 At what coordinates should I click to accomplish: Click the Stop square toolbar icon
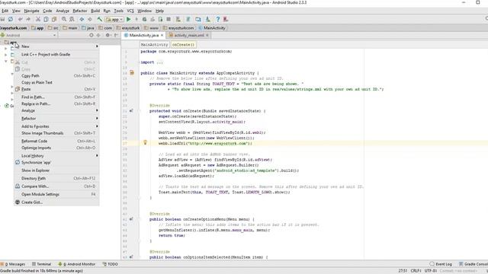click(x=169, y=19)
